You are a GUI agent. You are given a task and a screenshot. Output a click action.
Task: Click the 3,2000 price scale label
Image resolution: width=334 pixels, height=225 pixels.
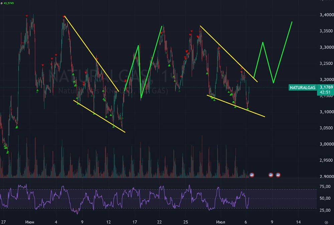(x=326, y=79)
